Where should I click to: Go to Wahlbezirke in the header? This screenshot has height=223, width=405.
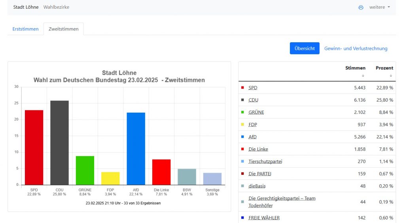[x=56, y=7]
